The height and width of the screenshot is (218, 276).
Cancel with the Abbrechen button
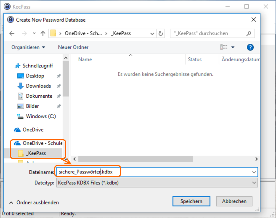point(234,201)
